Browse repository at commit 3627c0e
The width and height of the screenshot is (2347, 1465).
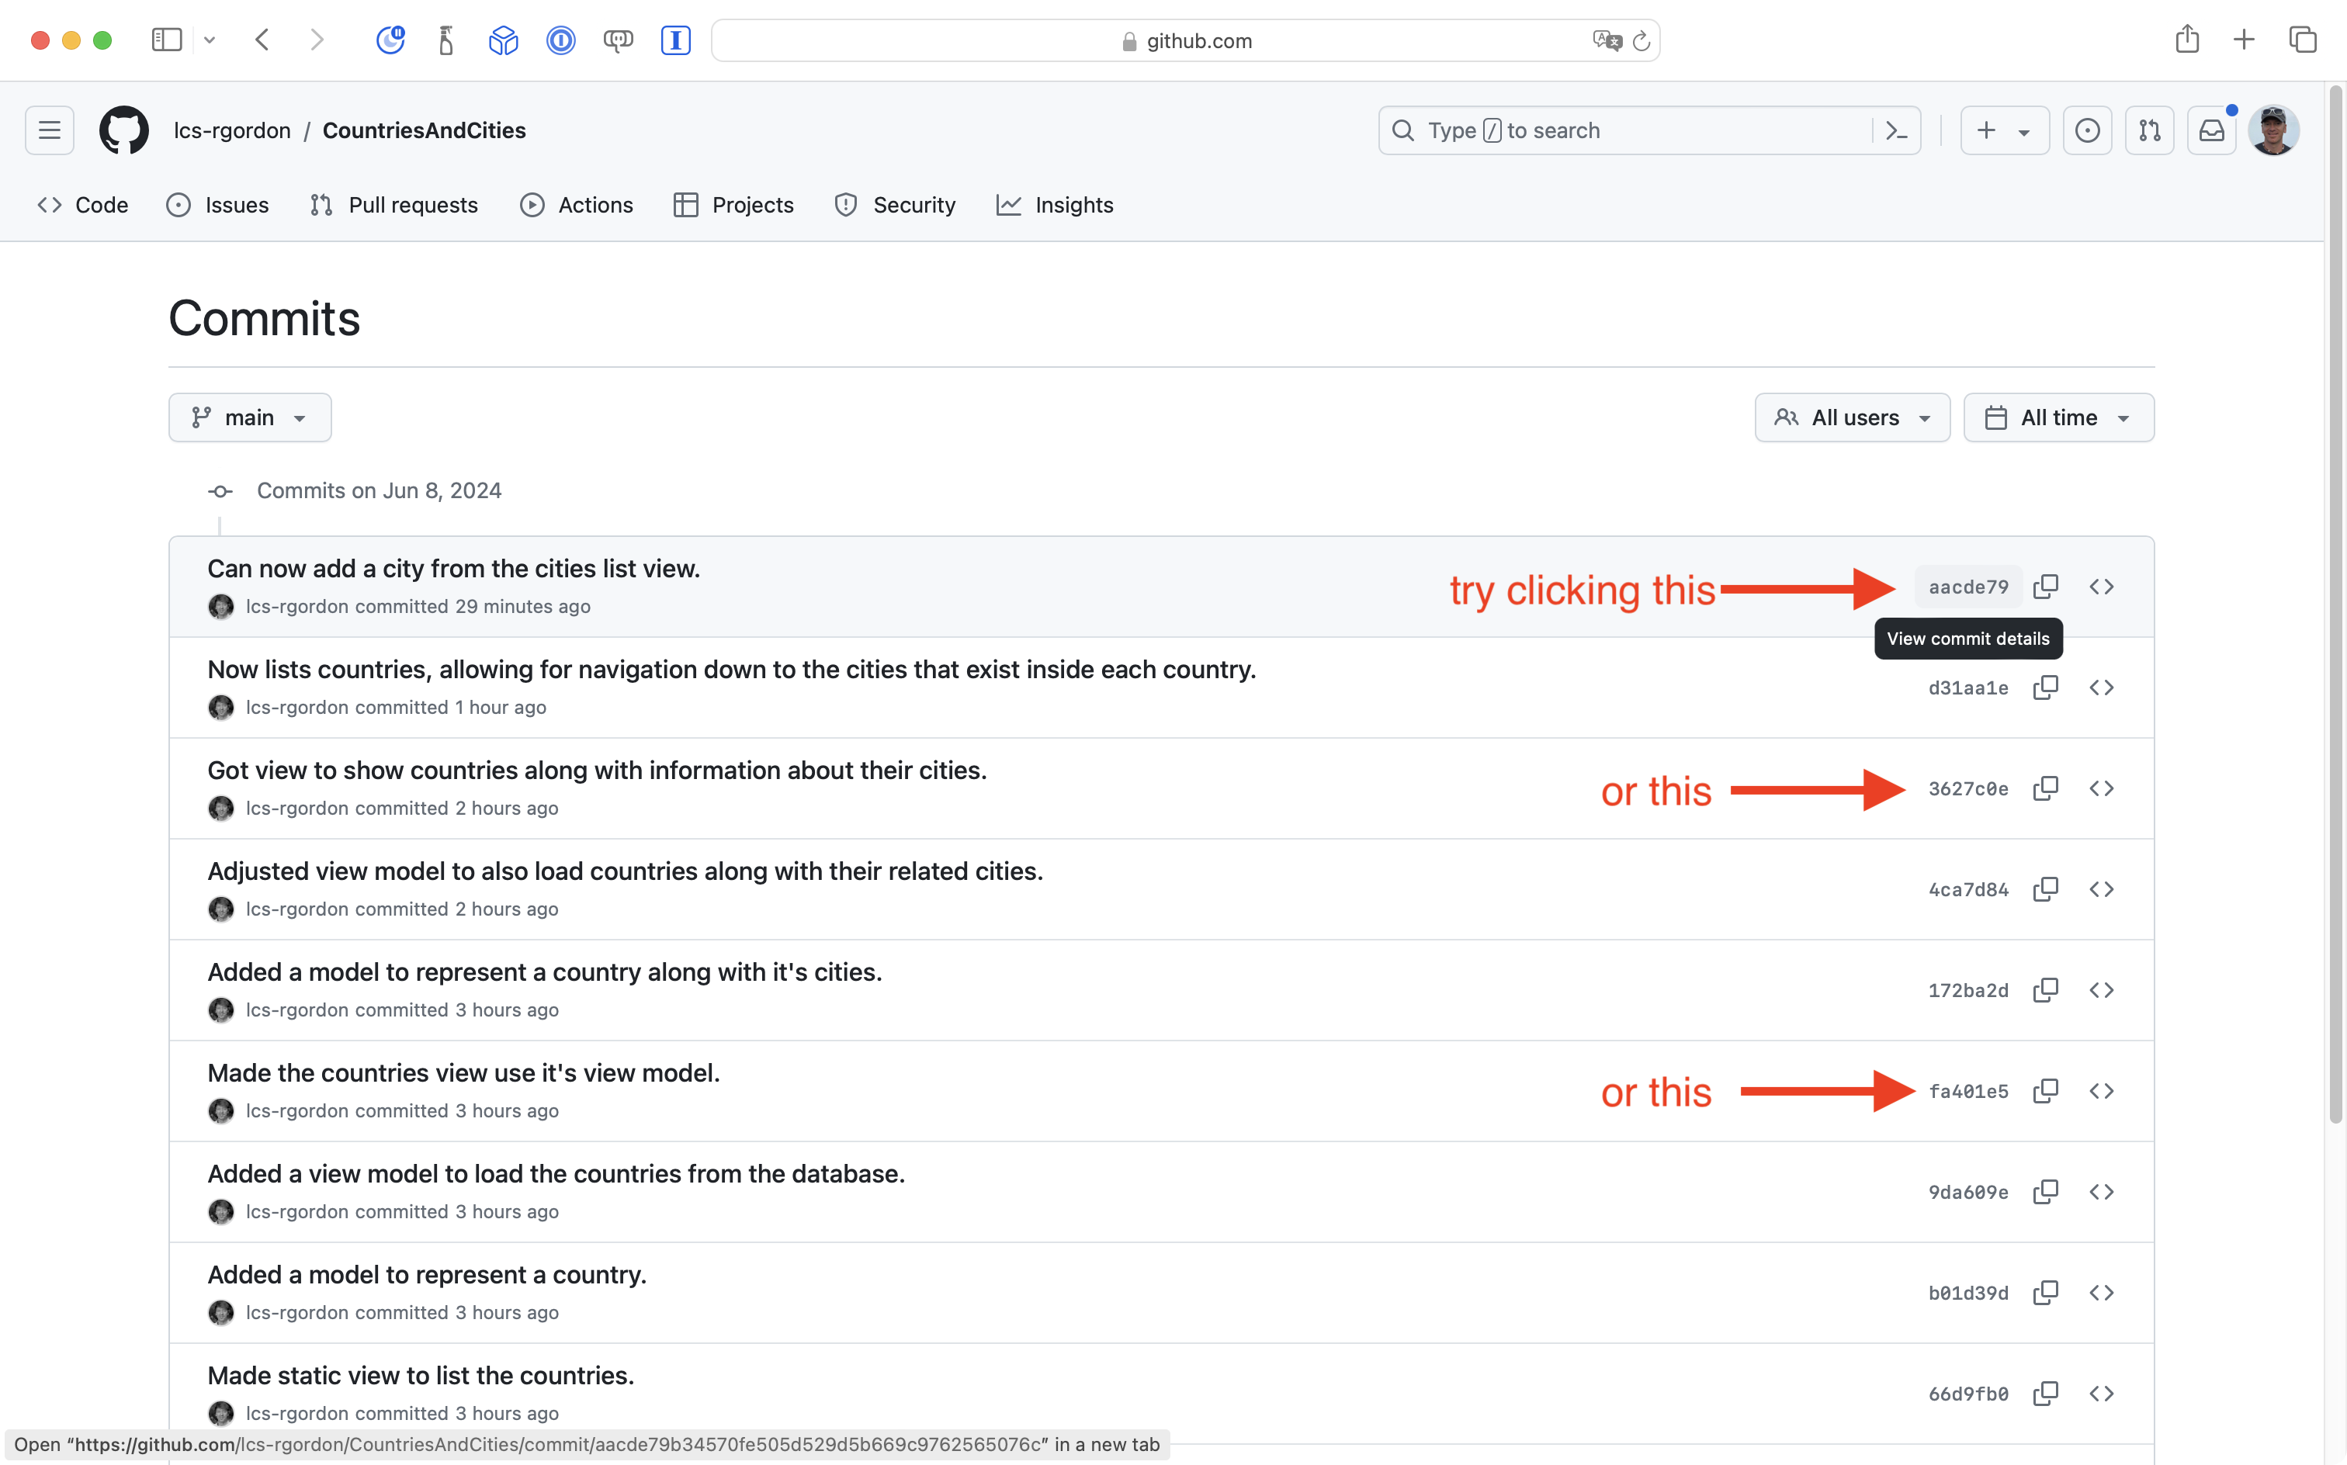(2101, 788)
